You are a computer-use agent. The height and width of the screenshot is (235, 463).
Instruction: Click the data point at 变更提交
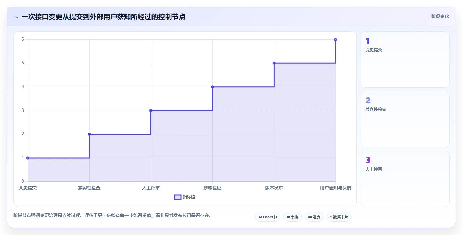tap(28, 158)
